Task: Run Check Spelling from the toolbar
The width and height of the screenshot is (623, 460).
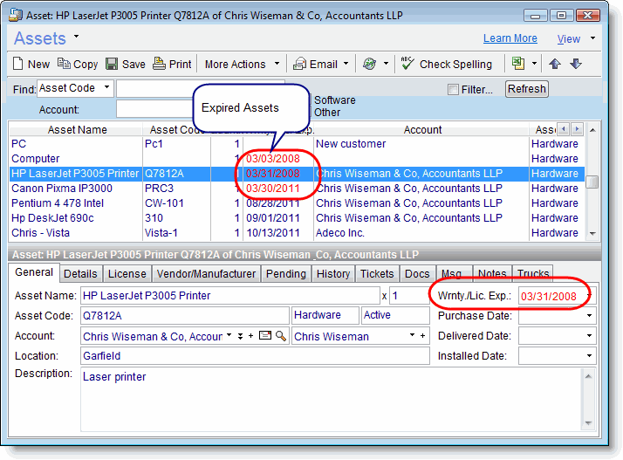Action: click(447, 64)
